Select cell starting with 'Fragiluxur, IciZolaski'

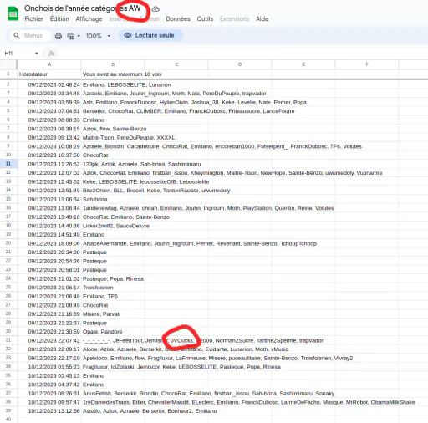point(181,367)
